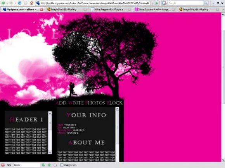Click in the Google search box

(185, 3)
